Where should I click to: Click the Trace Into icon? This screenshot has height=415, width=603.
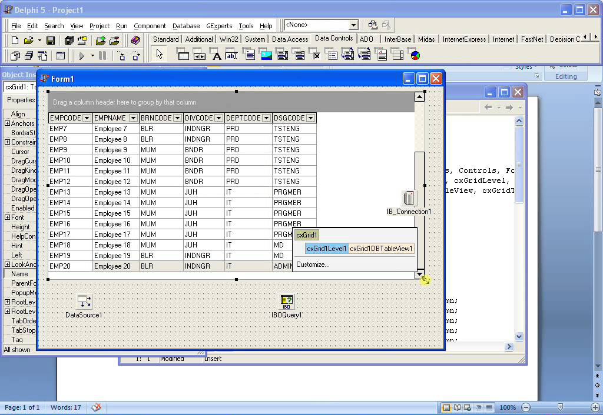pyautogui.click(x=121, y=56)
